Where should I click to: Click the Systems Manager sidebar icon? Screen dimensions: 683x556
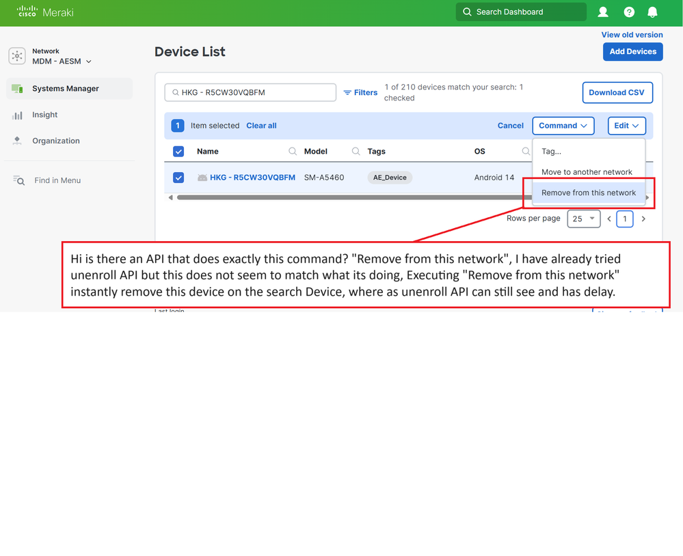tap(17, 89)
